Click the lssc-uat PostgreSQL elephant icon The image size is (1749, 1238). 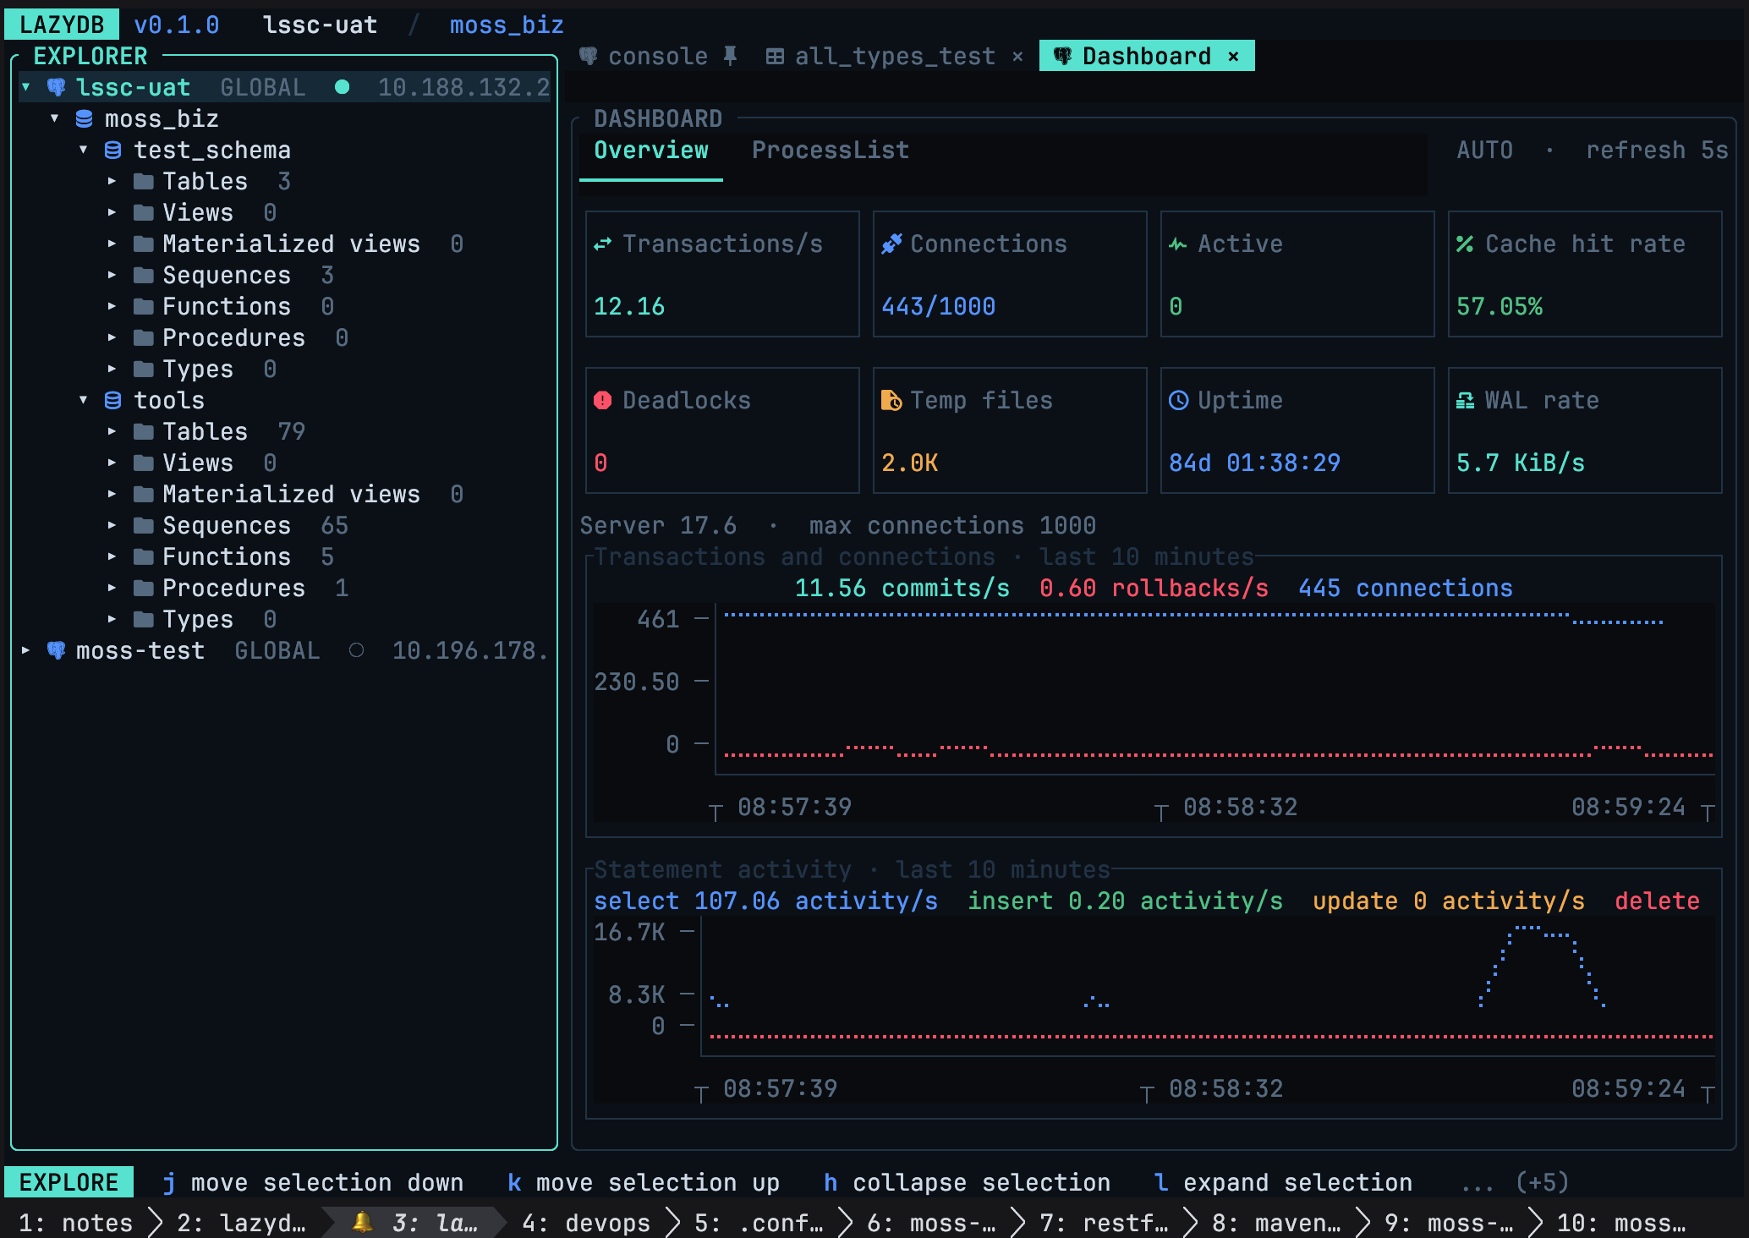tap(56, 87)
